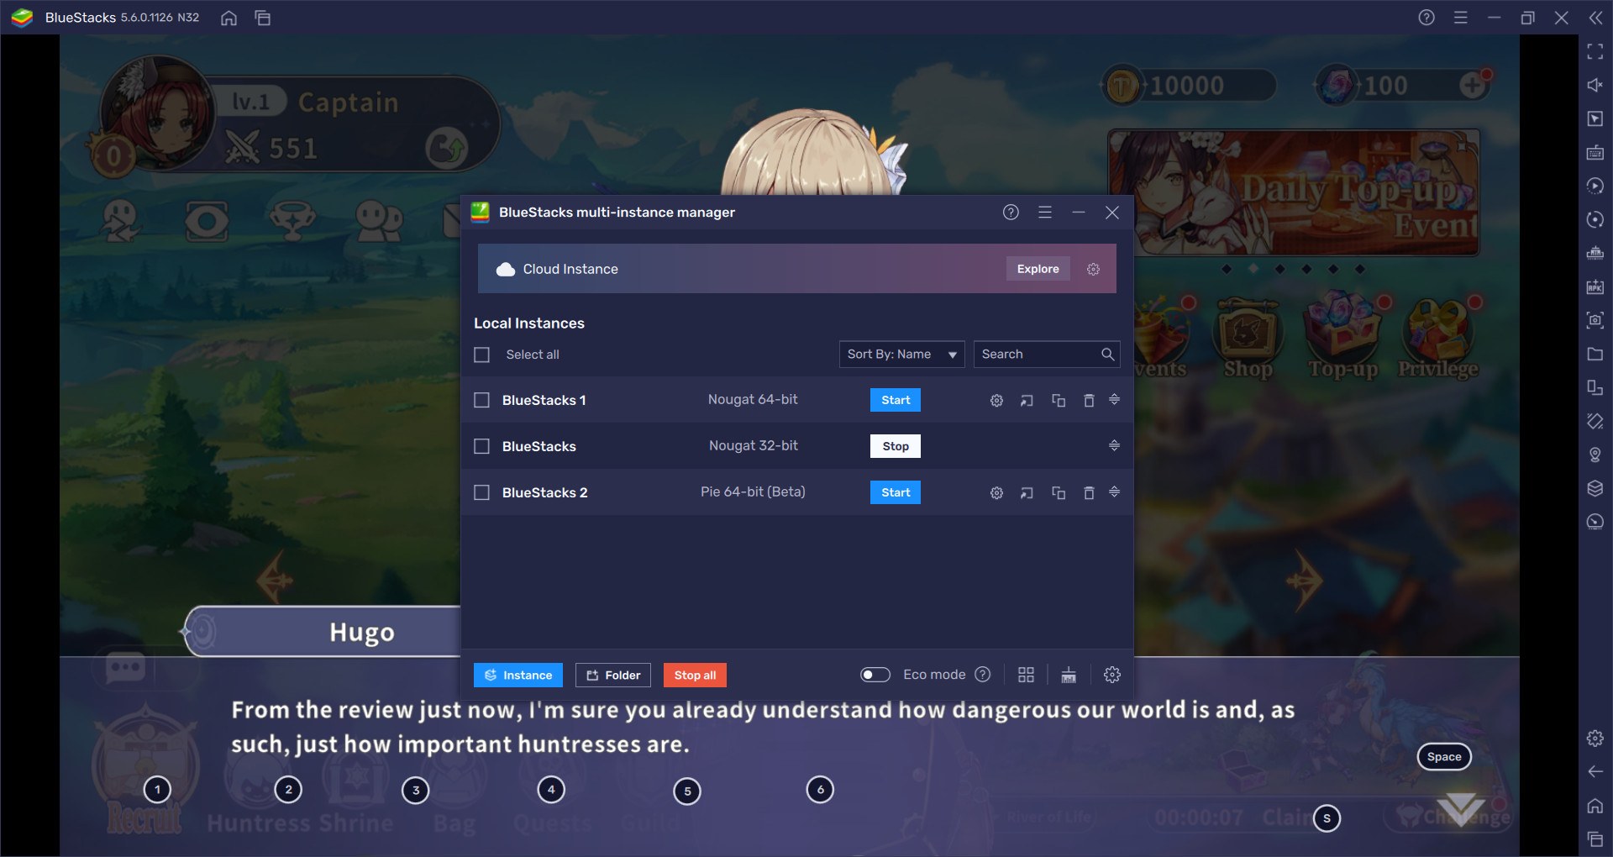Open multi-instance manager layers icon in sidebar
The image size is (1613, 857).
click(x=1595, y=488)
